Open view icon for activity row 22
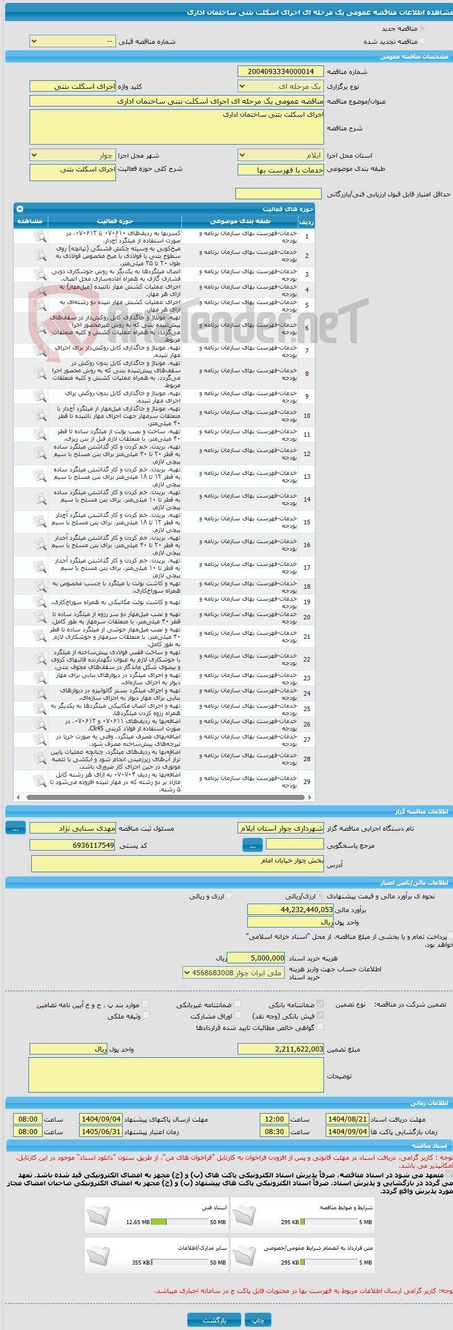453x1330 pixels. click(x=40, y=659)
